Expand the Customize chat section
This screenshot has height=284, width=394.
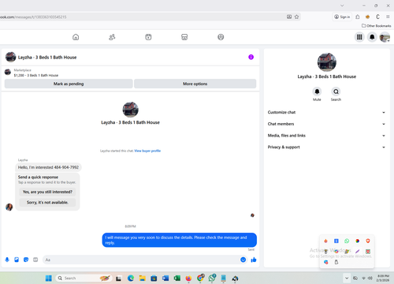pos(326,112)
